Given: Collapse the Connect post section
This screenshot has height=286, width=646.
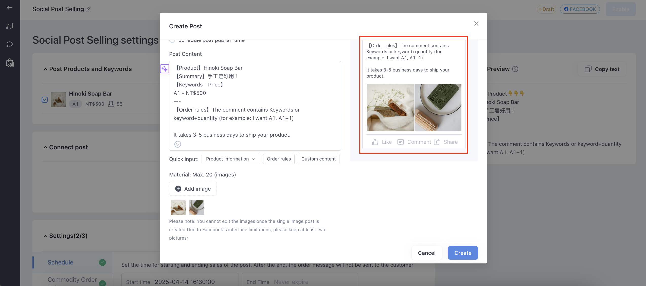Looking at the screenshot, I should coord(45,148).
